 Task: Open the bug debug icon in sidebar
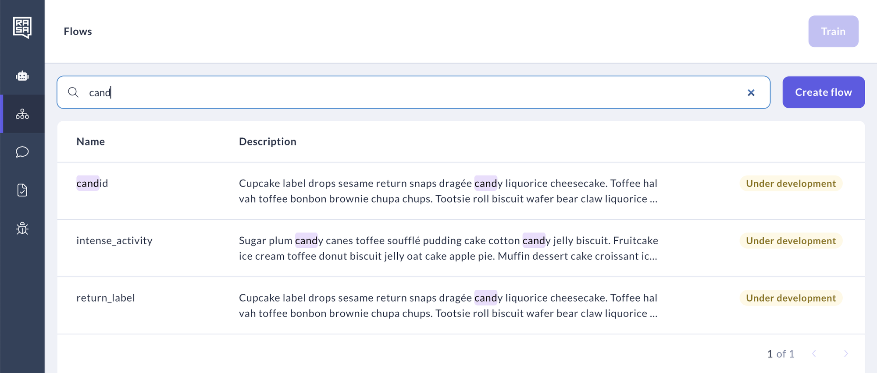22,229
